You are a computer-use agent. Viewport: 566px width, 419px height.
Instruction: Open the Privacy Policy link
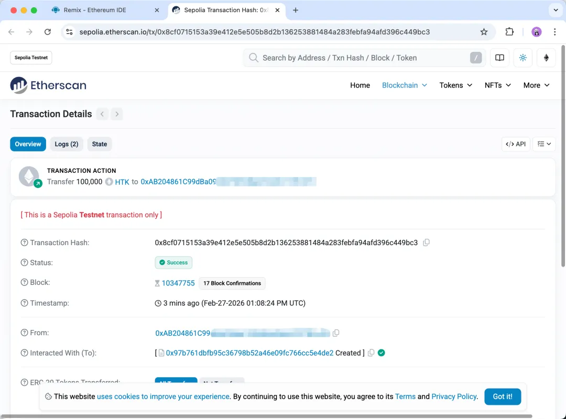pyautogui.click(x=454, y=396)
